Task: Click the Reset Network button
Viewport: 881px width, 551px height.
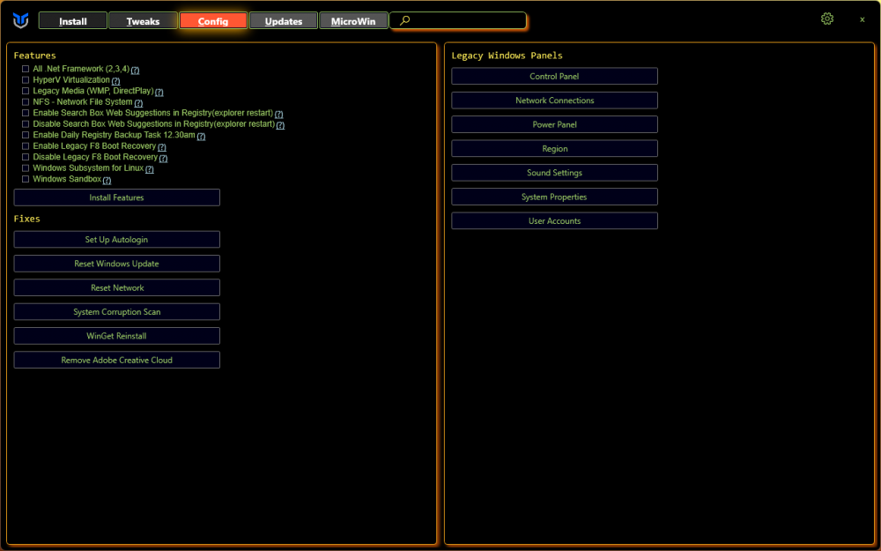Action: pyautogui.click(x=117, y=288)
